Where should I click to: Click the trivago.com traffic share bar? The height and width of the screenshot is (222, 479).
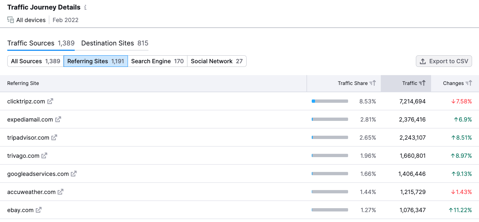[x=330, y=155]
